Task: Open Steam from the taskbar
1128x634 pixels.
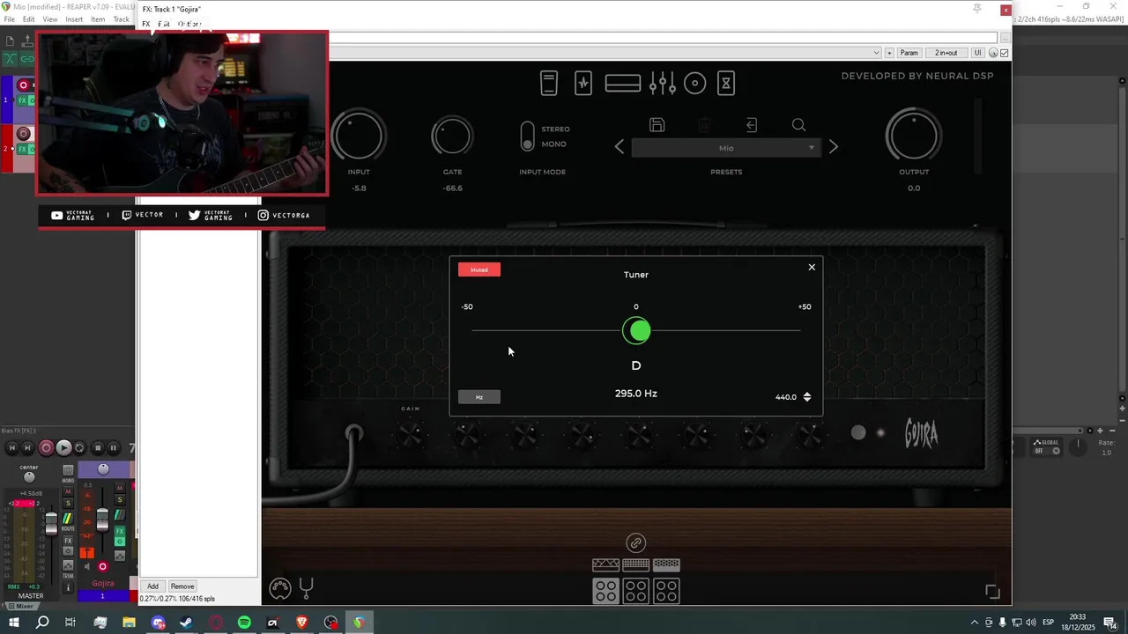Action: point(187,623)
